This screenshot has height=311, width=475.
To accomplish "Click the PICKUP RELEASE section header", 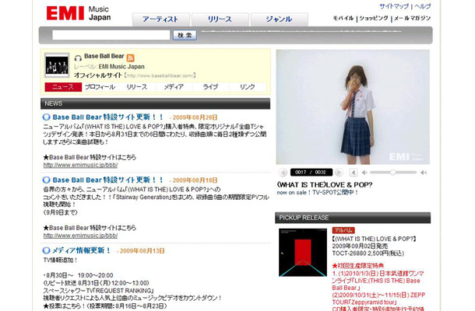I will point(353,218).
